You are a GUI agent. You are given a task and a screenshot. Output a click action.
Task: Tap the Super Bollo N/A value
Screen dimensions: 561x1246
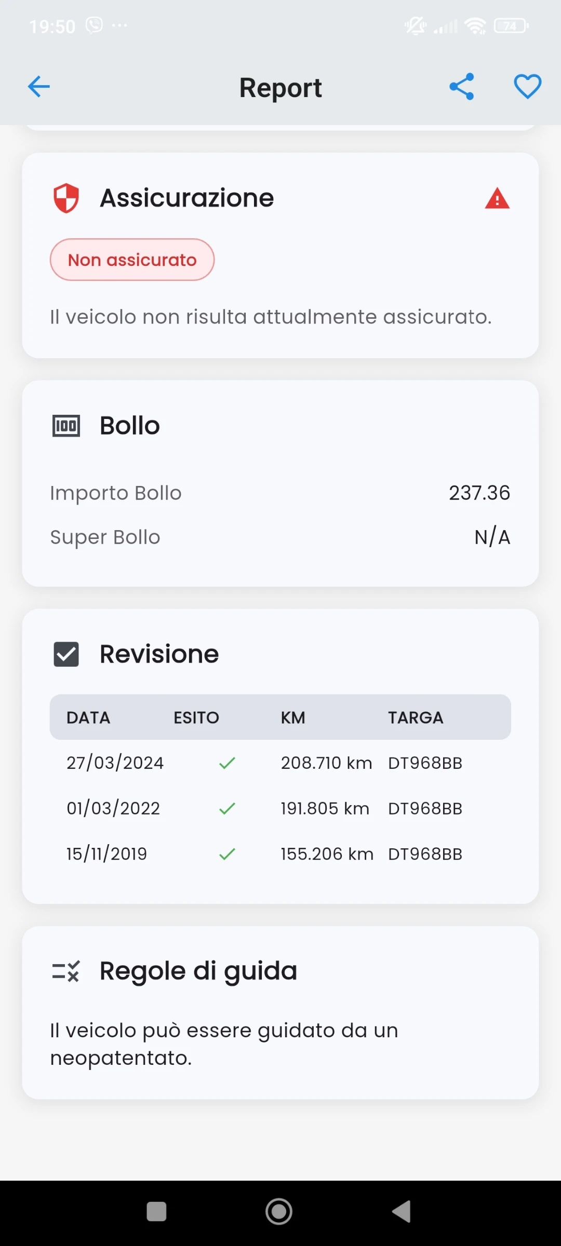point(492,537)
